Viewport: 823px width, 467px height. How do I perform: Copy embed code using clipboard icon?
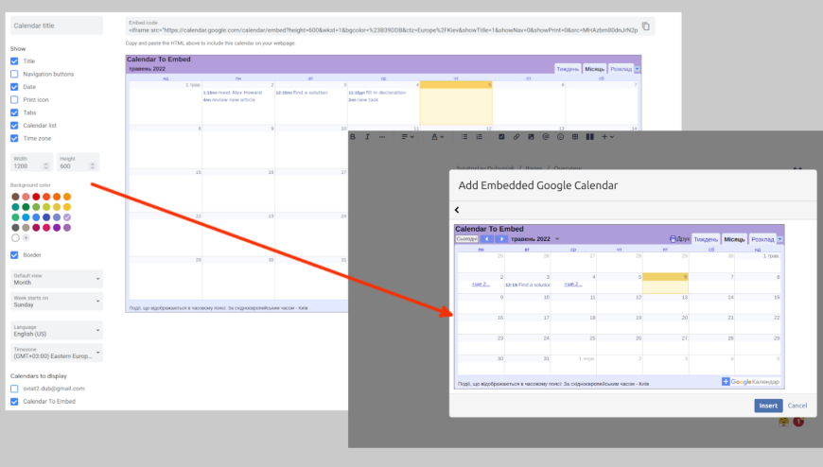click(x=645, y=26)
